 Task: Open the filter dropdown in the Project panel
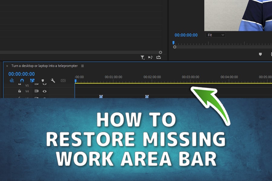142,57
